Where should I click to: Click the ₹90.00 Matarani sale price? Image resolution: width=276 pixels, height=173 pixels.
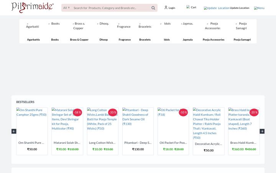click(x=61, y=149)
